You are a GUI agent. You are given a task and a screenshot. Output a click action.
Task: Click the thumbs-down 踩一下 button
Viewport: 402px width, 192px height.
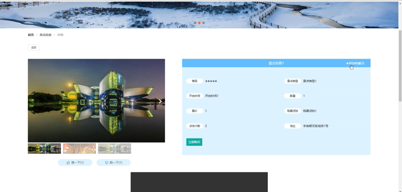(x=113, y=163)
